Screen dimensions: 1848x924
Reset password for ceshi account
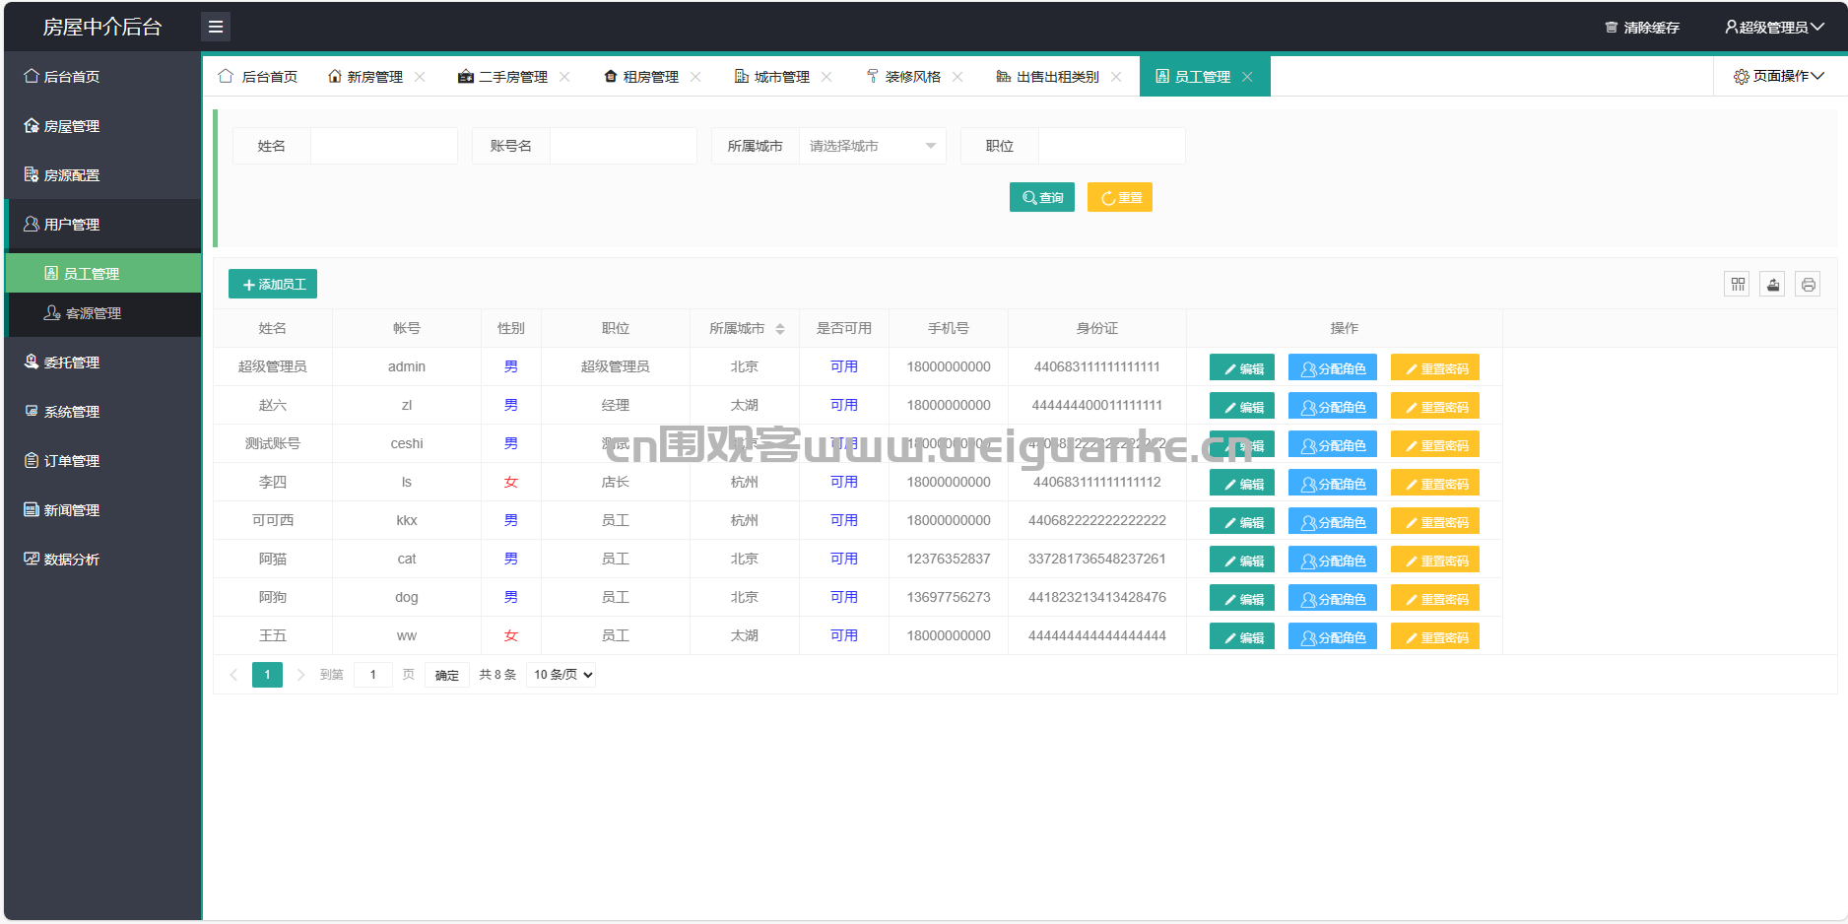(1435, 444)
